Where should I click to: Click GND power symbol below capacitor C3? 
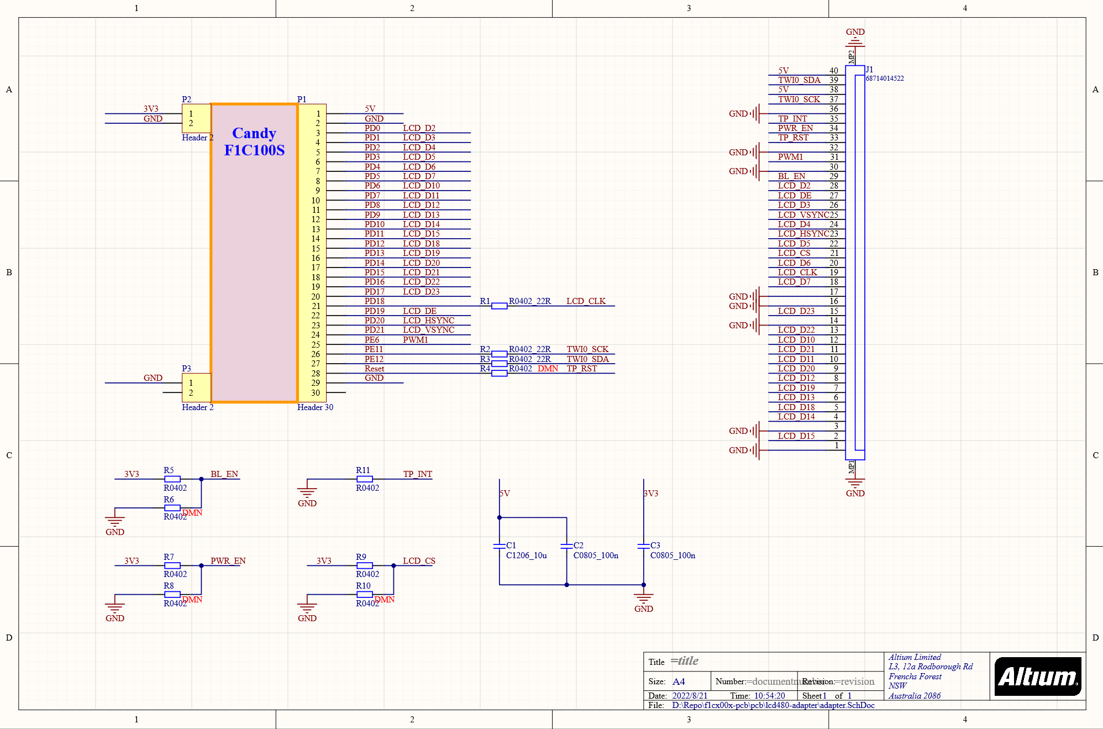click(643, 598)
